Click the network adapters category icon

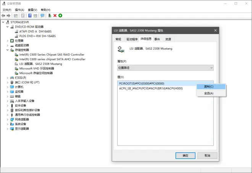coord(12,119)
